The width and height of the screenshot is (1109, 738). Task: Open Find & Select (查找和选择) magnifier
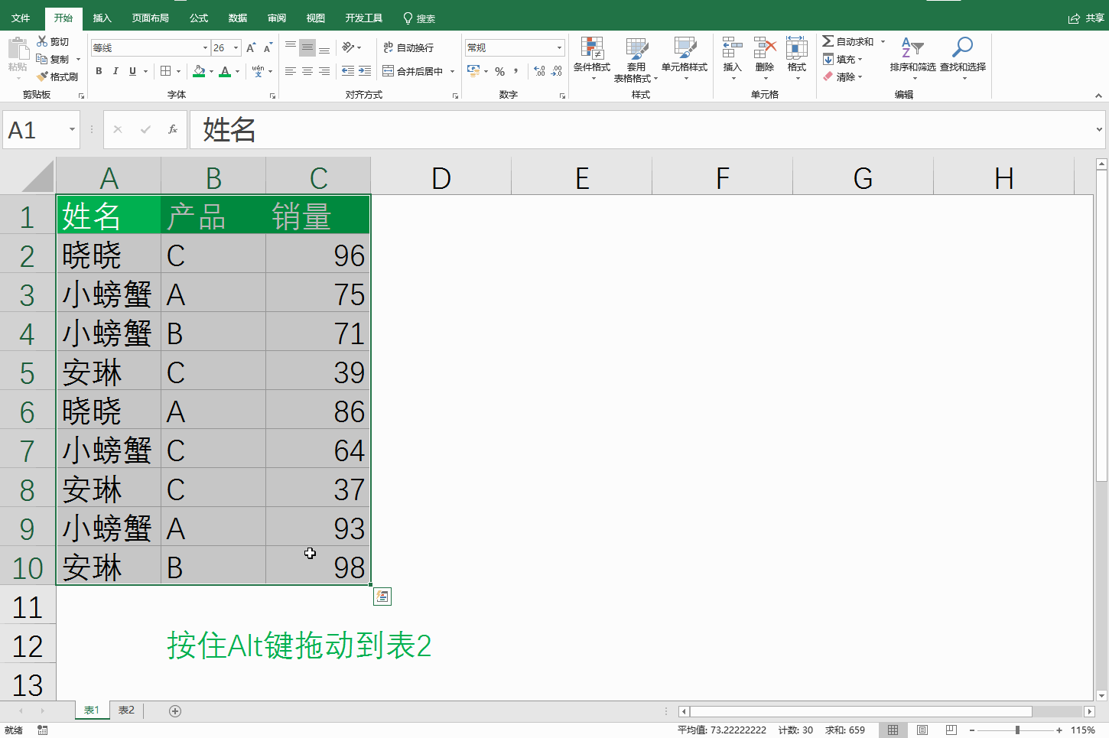pyautogui.click(x=962, y=57)
